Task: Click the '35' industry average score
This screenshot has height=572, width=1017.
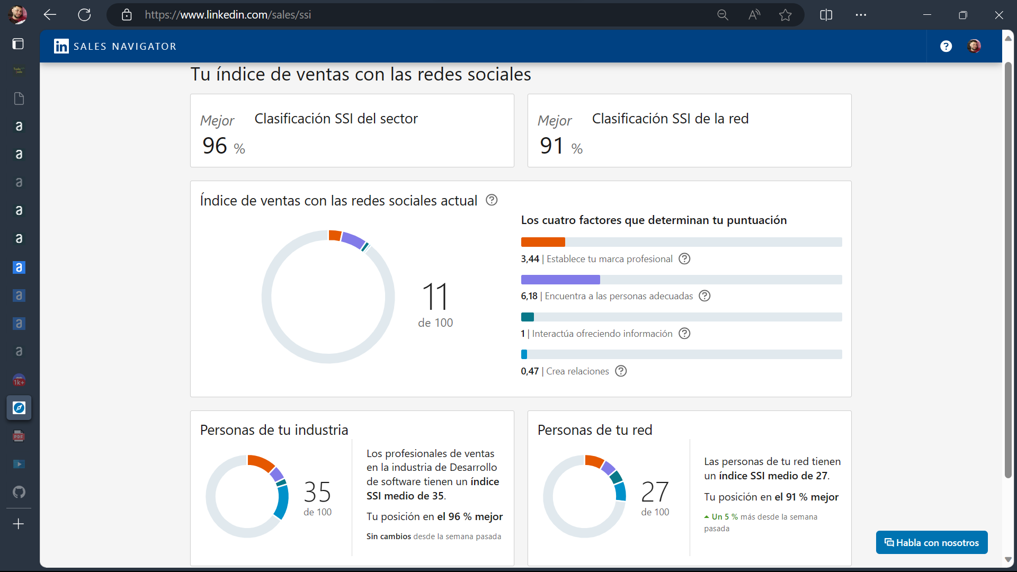Action: click(317, 492)
